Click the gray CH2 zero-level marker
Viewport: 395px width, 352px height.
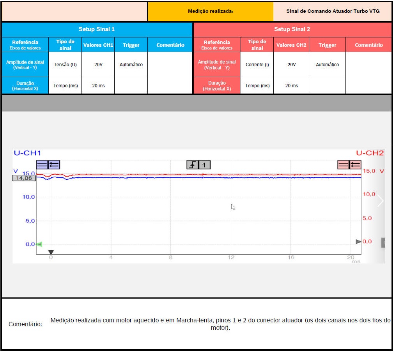click(x=358, y=242)
